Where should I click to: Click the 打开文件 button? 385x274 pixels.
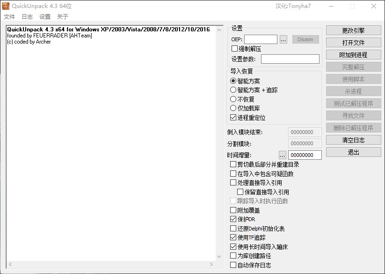pos(353,43)
